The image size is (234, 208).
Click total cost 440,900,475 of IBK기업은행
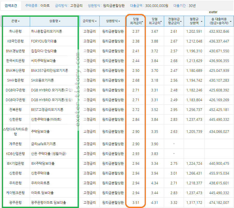click(219, 163)
